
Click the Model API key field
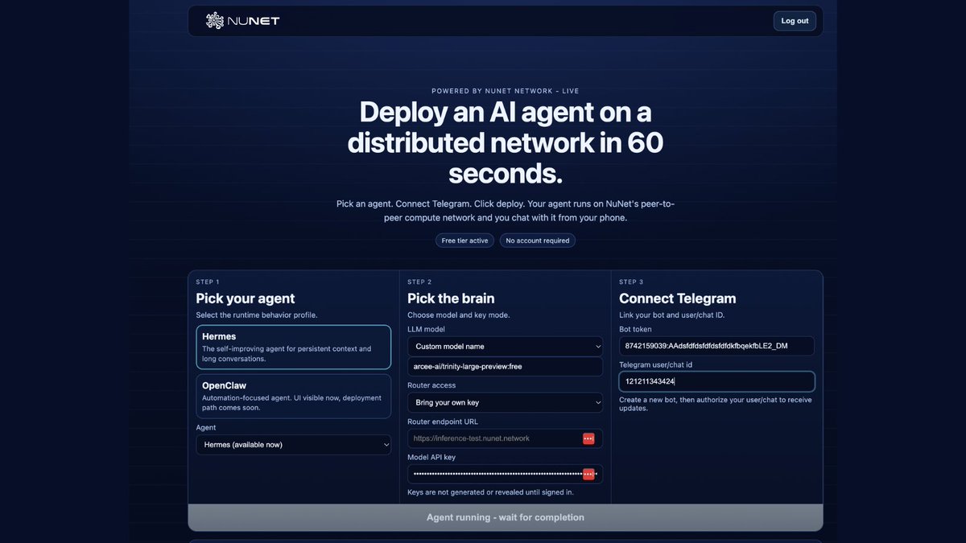click(x=505, y=475)
